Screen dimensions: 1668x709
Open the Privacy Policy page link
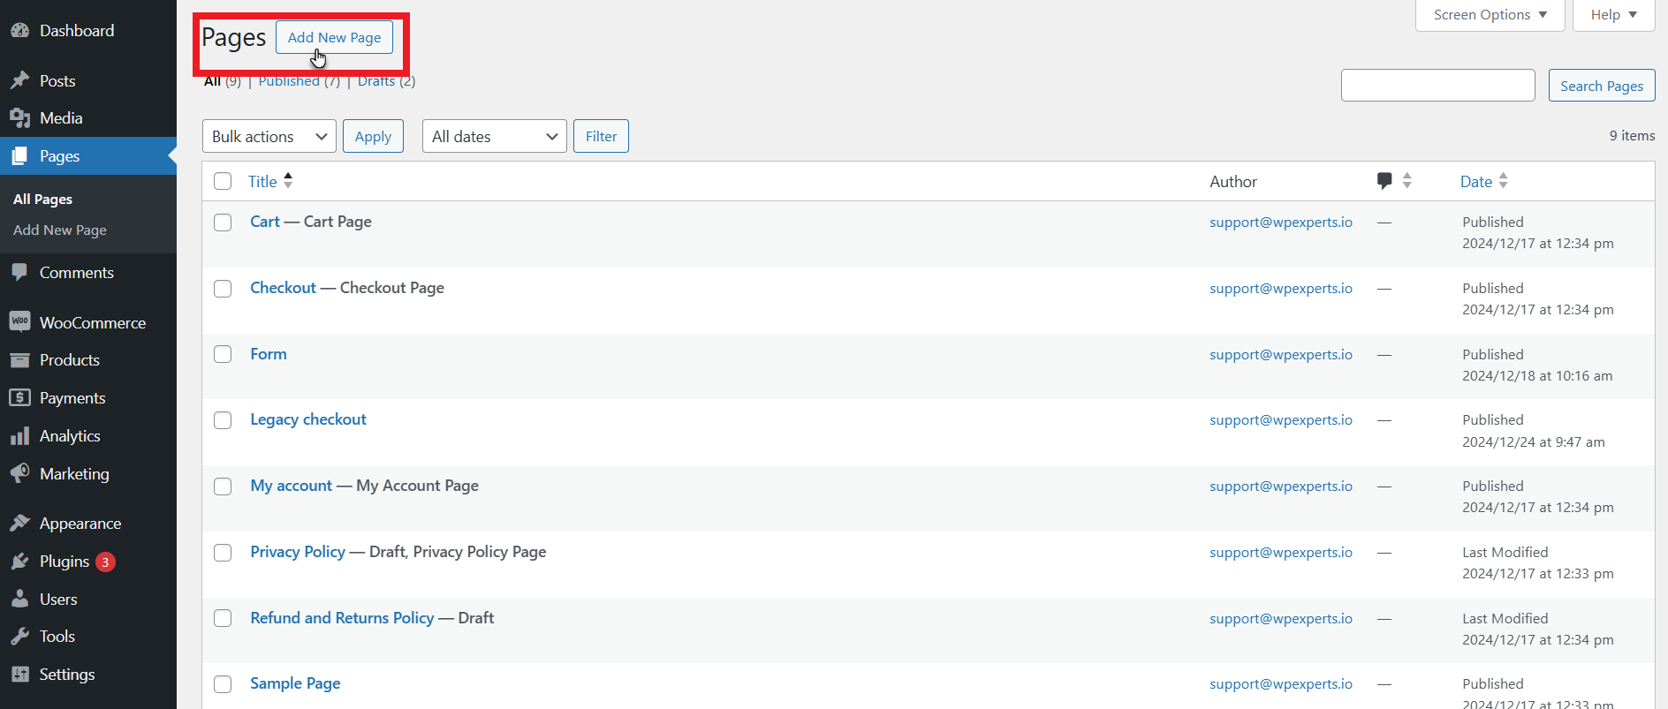tap(298, 552)
